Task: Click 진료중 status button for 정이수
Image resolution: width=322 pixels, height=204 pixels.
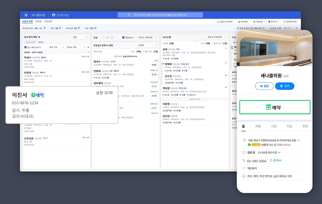Action: pyautogui.click(x=154, y=65)
